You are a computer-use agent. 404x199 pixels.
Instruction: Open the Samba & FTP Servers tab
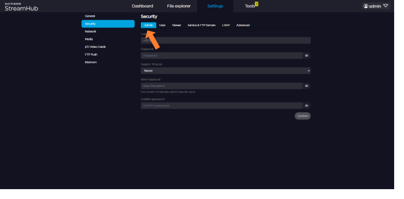(201, 25)
